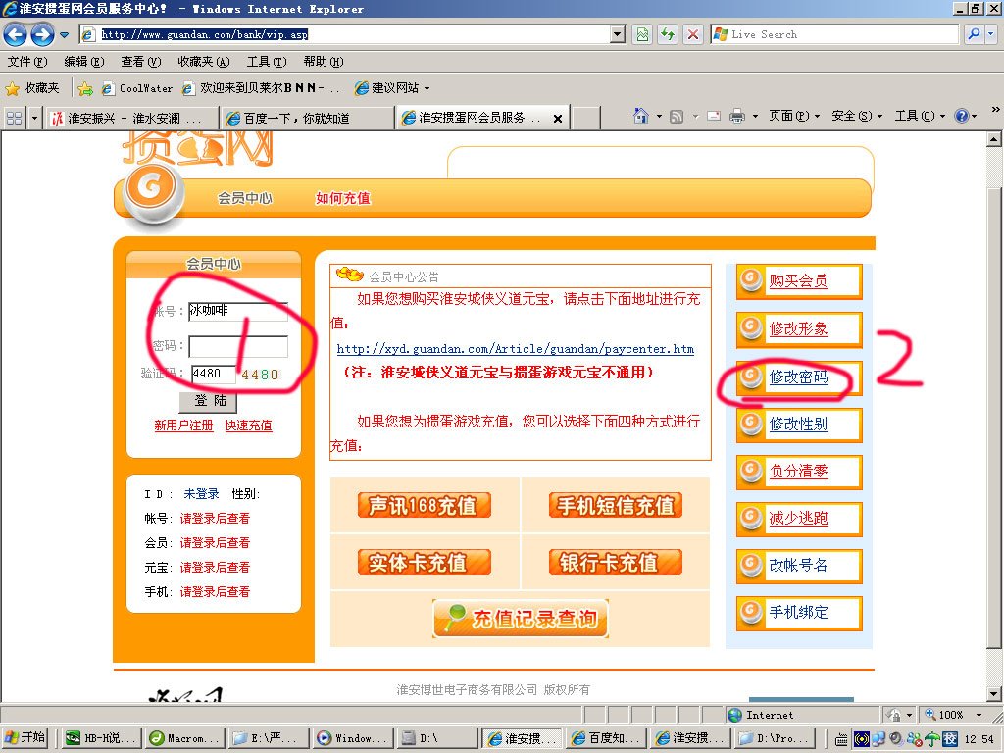The width and height of the screenshot is (1004, 753).
Task: Click the Refresh page icon
Action: tap(668, 34)
